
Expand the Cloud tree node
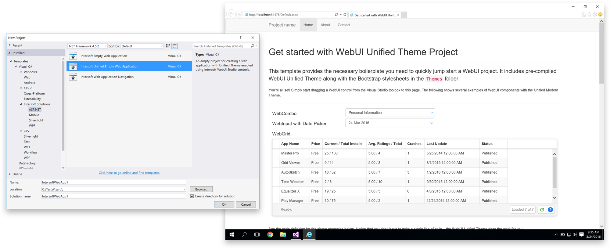(21, 88)
